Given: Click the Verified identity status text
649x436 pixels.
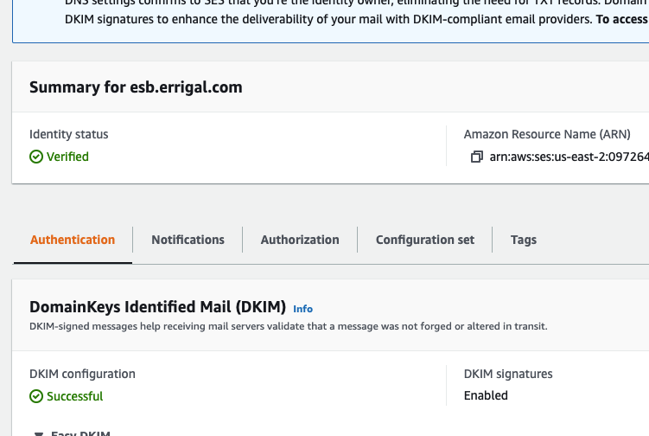Looking at the screenshot, I should pyautogui.click(x=67, y=157).
